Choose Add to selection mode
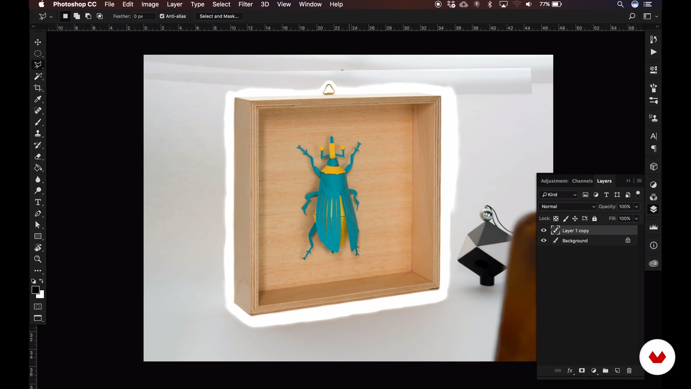Viewport: 691px width, 389px height. click(77, 16)
